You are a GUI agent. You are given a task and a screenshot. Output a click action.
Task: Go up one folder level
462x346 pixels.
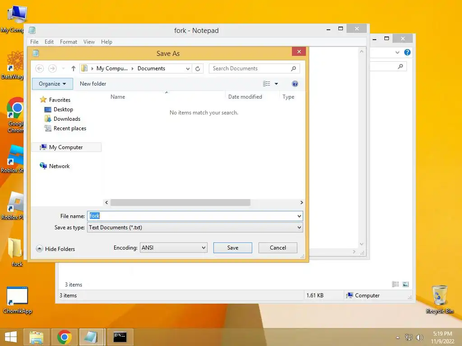[74, 68]
